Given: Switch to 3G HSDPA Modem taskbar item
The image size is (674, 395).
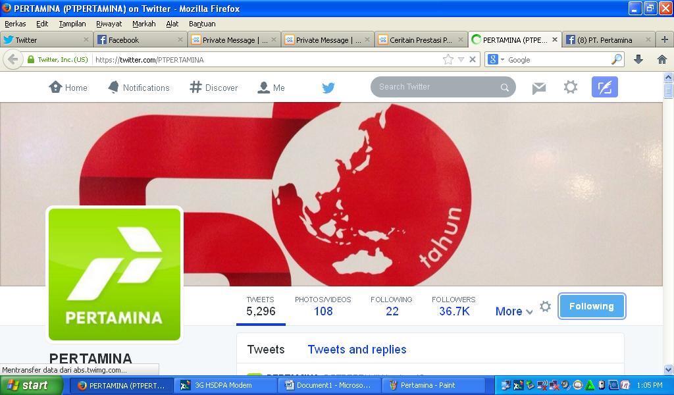Looking at the screenshot, I should click(225, 385).
